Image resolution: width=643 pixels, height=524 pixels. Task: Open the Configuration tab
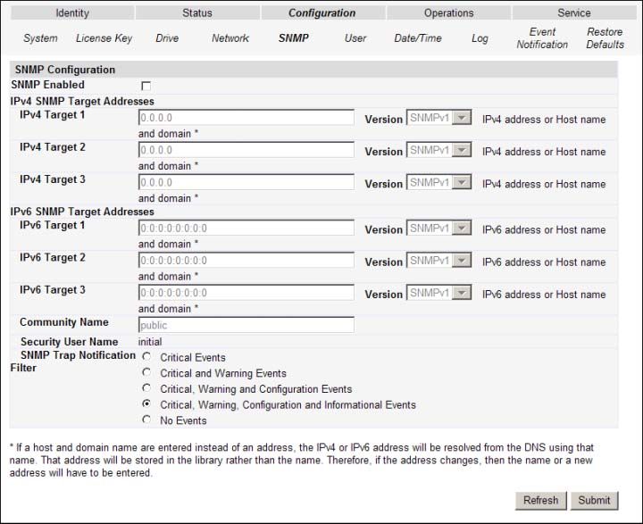pyautogui.click(x=322, y=12)
